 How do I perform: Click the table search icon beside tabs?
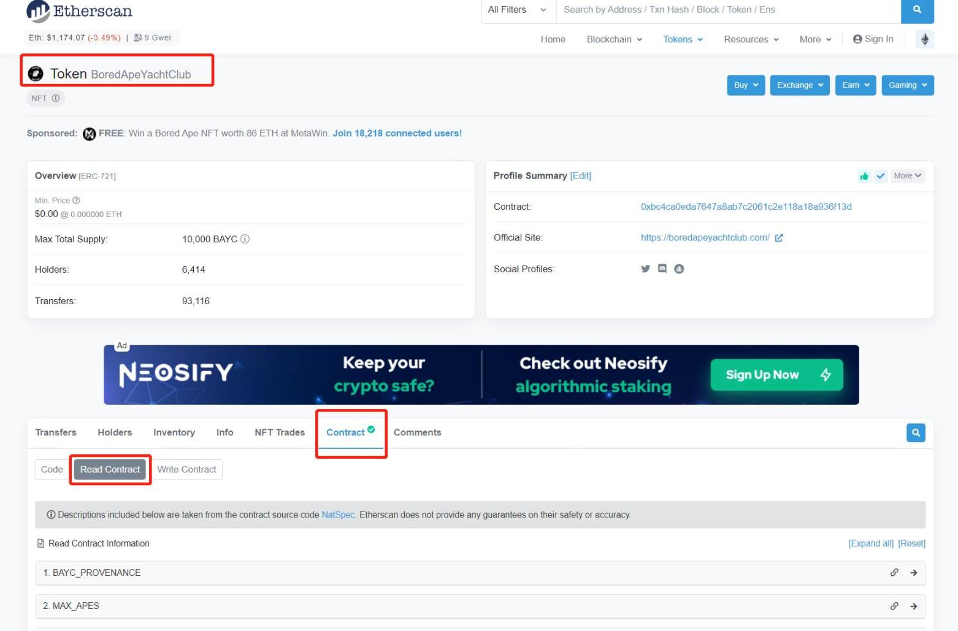pyautogui.click(x=915, y=433)
